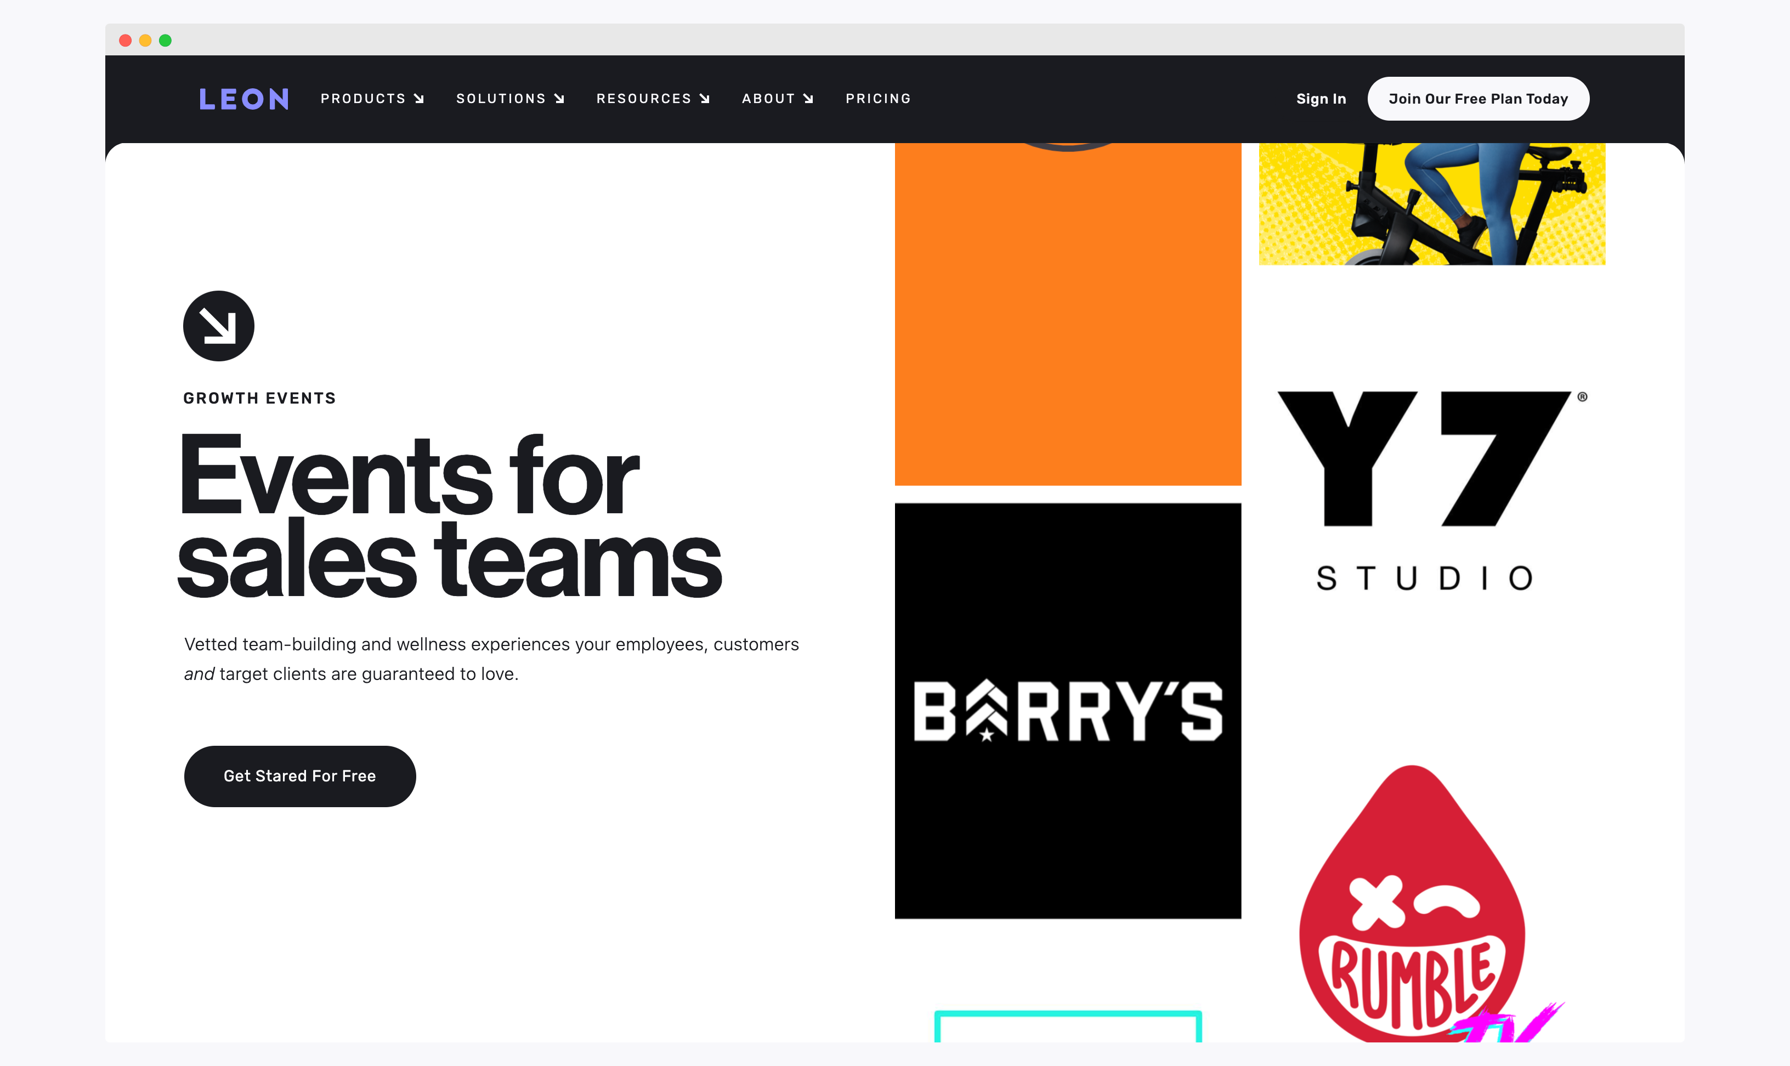Open the Resources dropdown
This screenshot has width=1790, height=1066.
[x=644, y=98]
